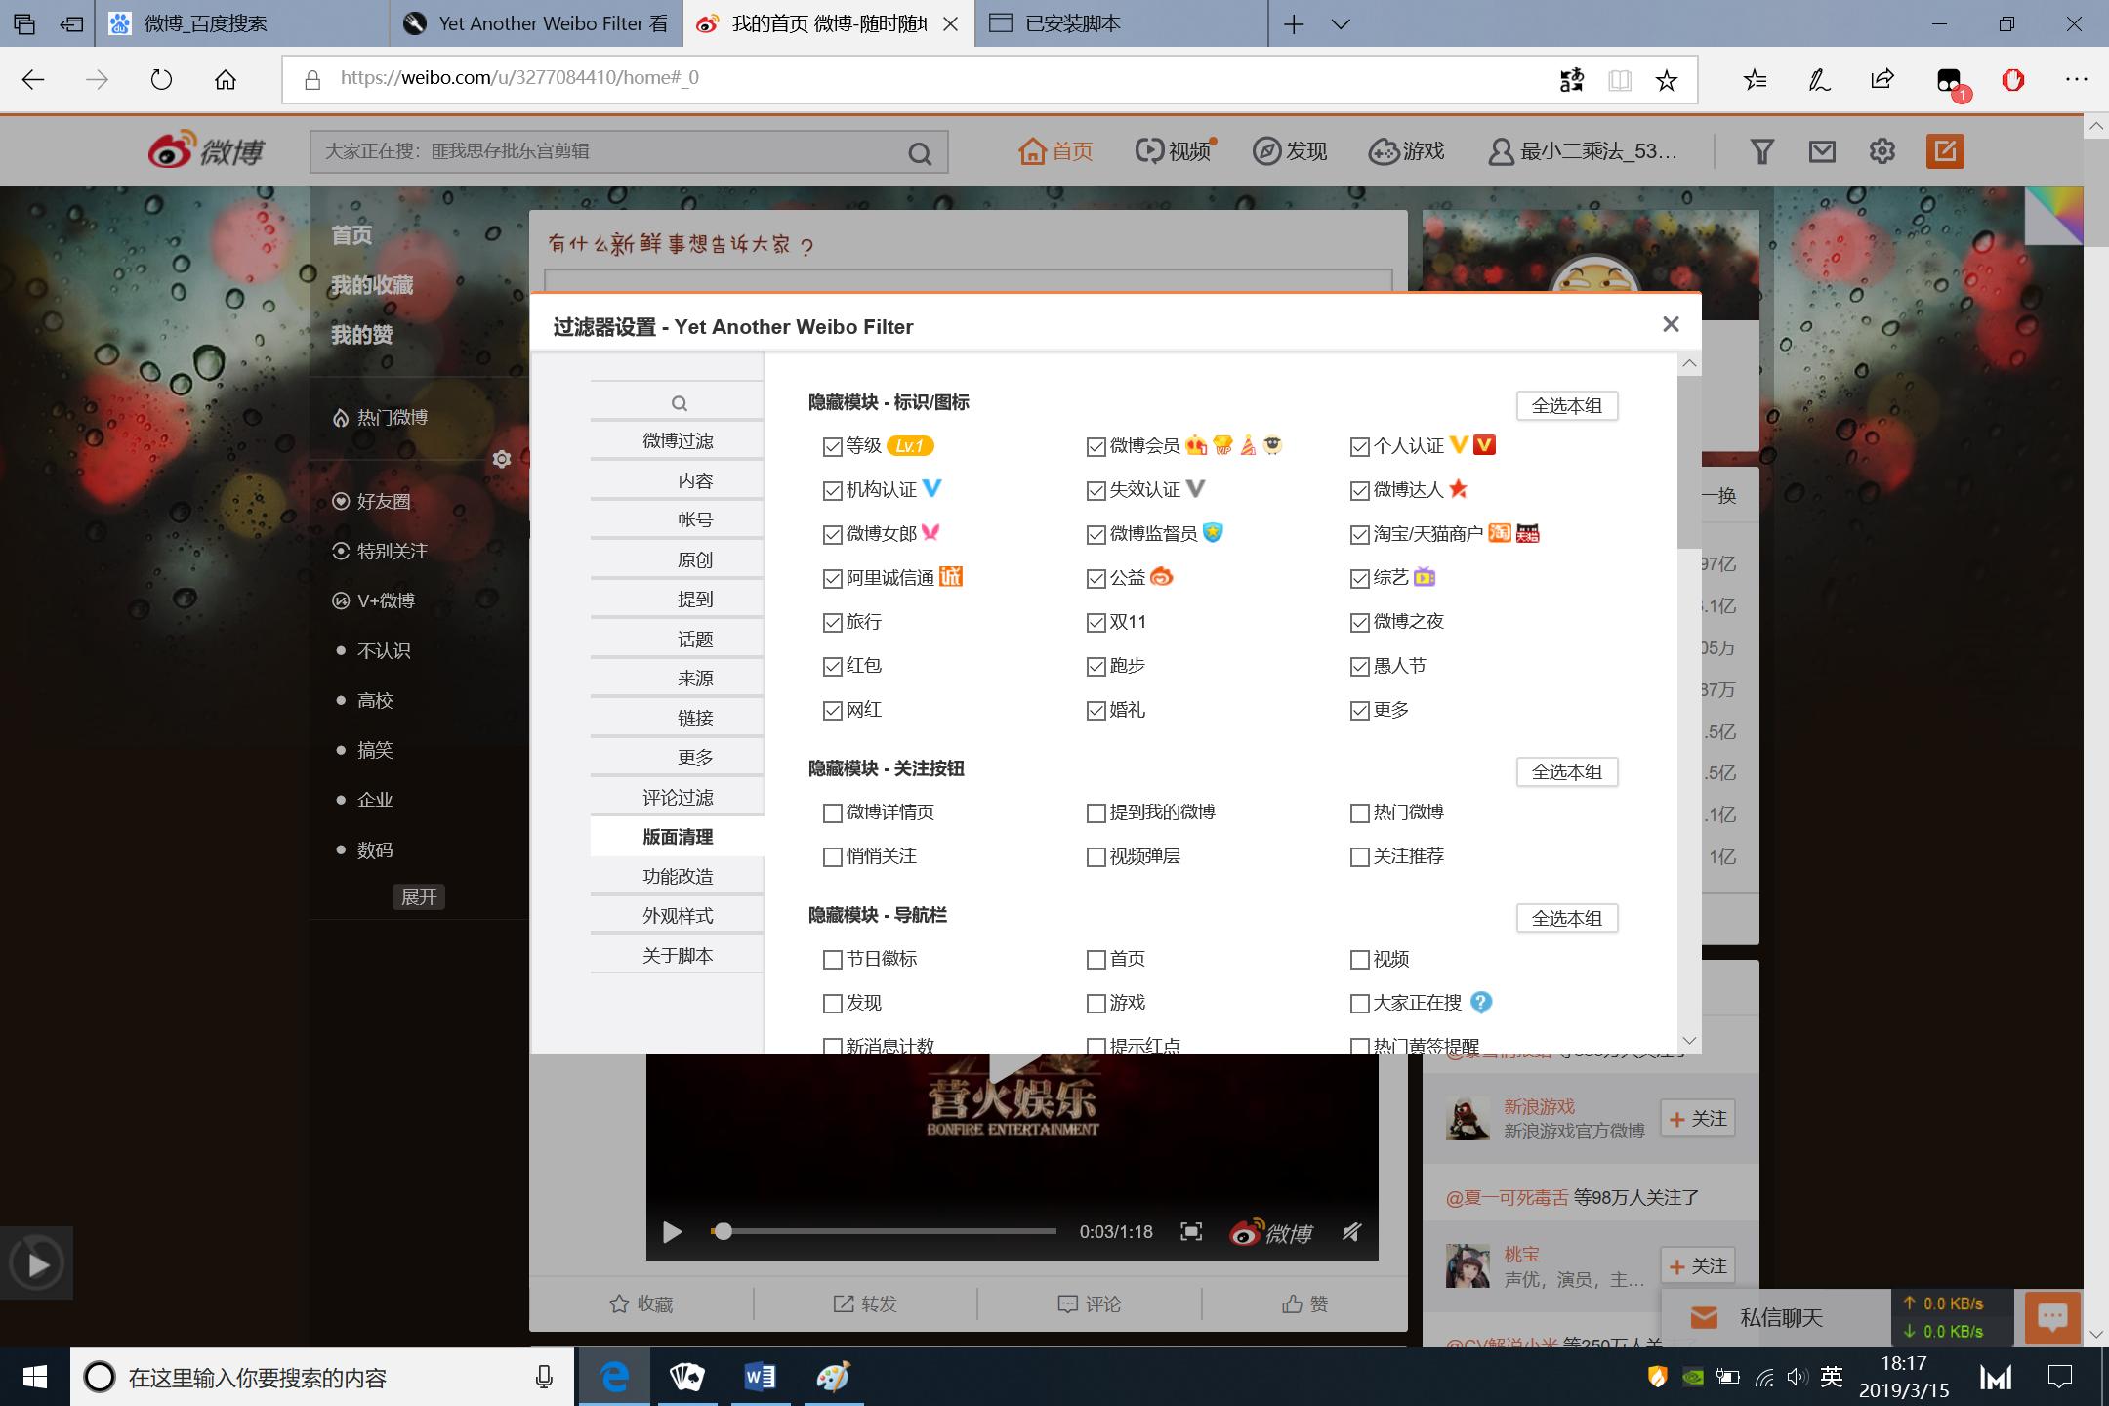Click the filter funnel icon near top right

click(x=1761, y=151)
